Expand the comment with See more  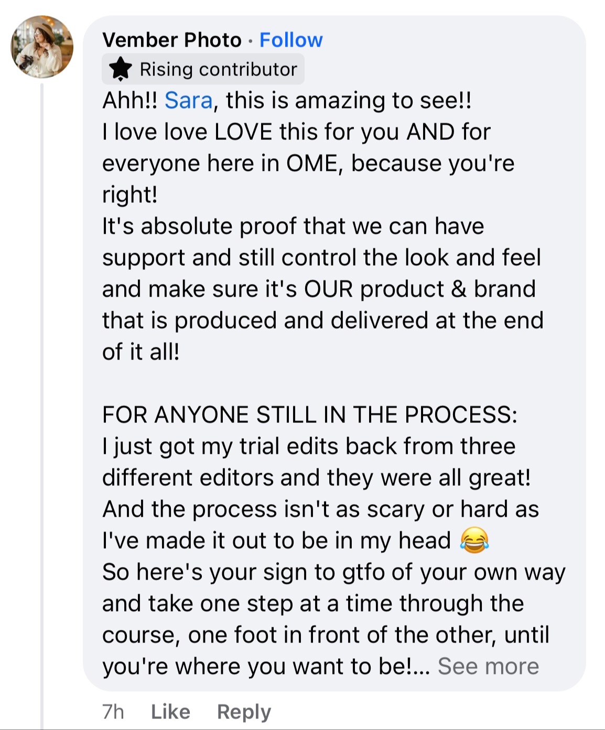click(x=488, y=666)
